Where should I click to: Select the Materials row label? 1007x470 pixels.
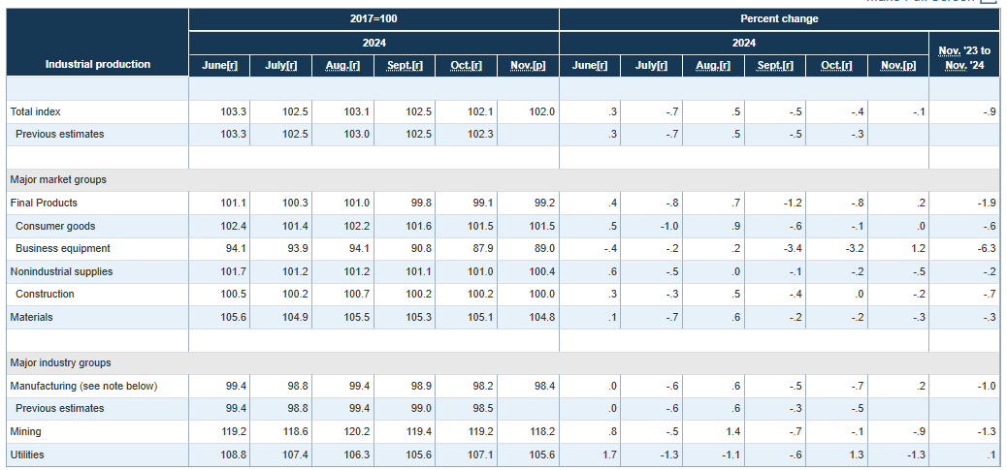coord(31,317)
